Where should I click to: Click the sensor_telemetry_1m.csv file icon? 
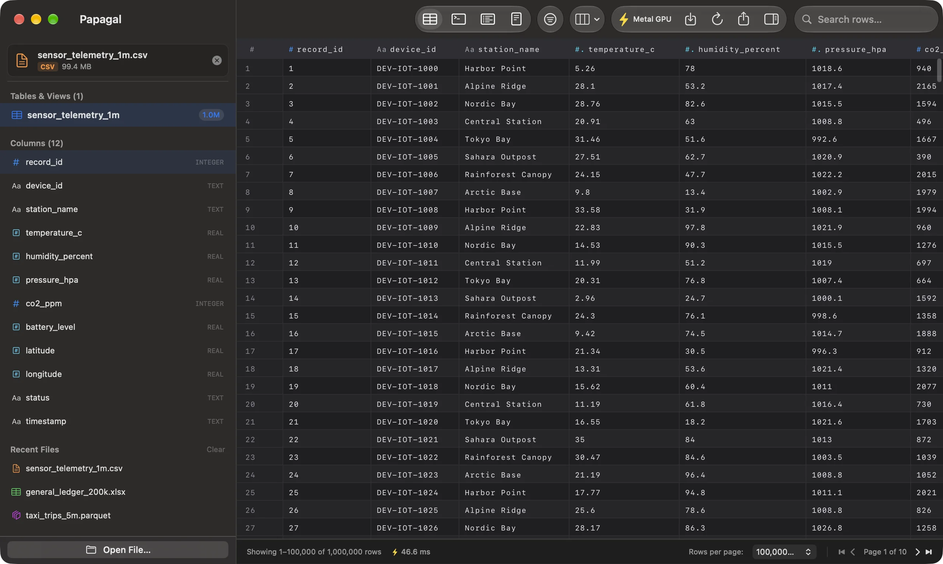tap(22, 60)
